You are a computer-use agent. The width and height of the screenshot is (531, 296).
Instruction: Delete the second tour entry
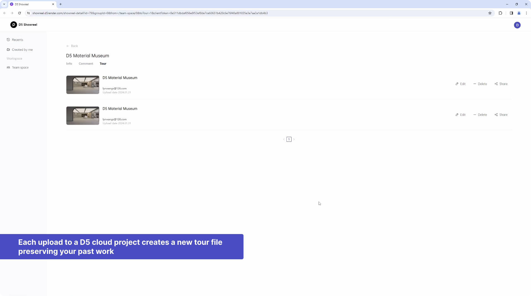pyautogui.click(x=480, y=115)
